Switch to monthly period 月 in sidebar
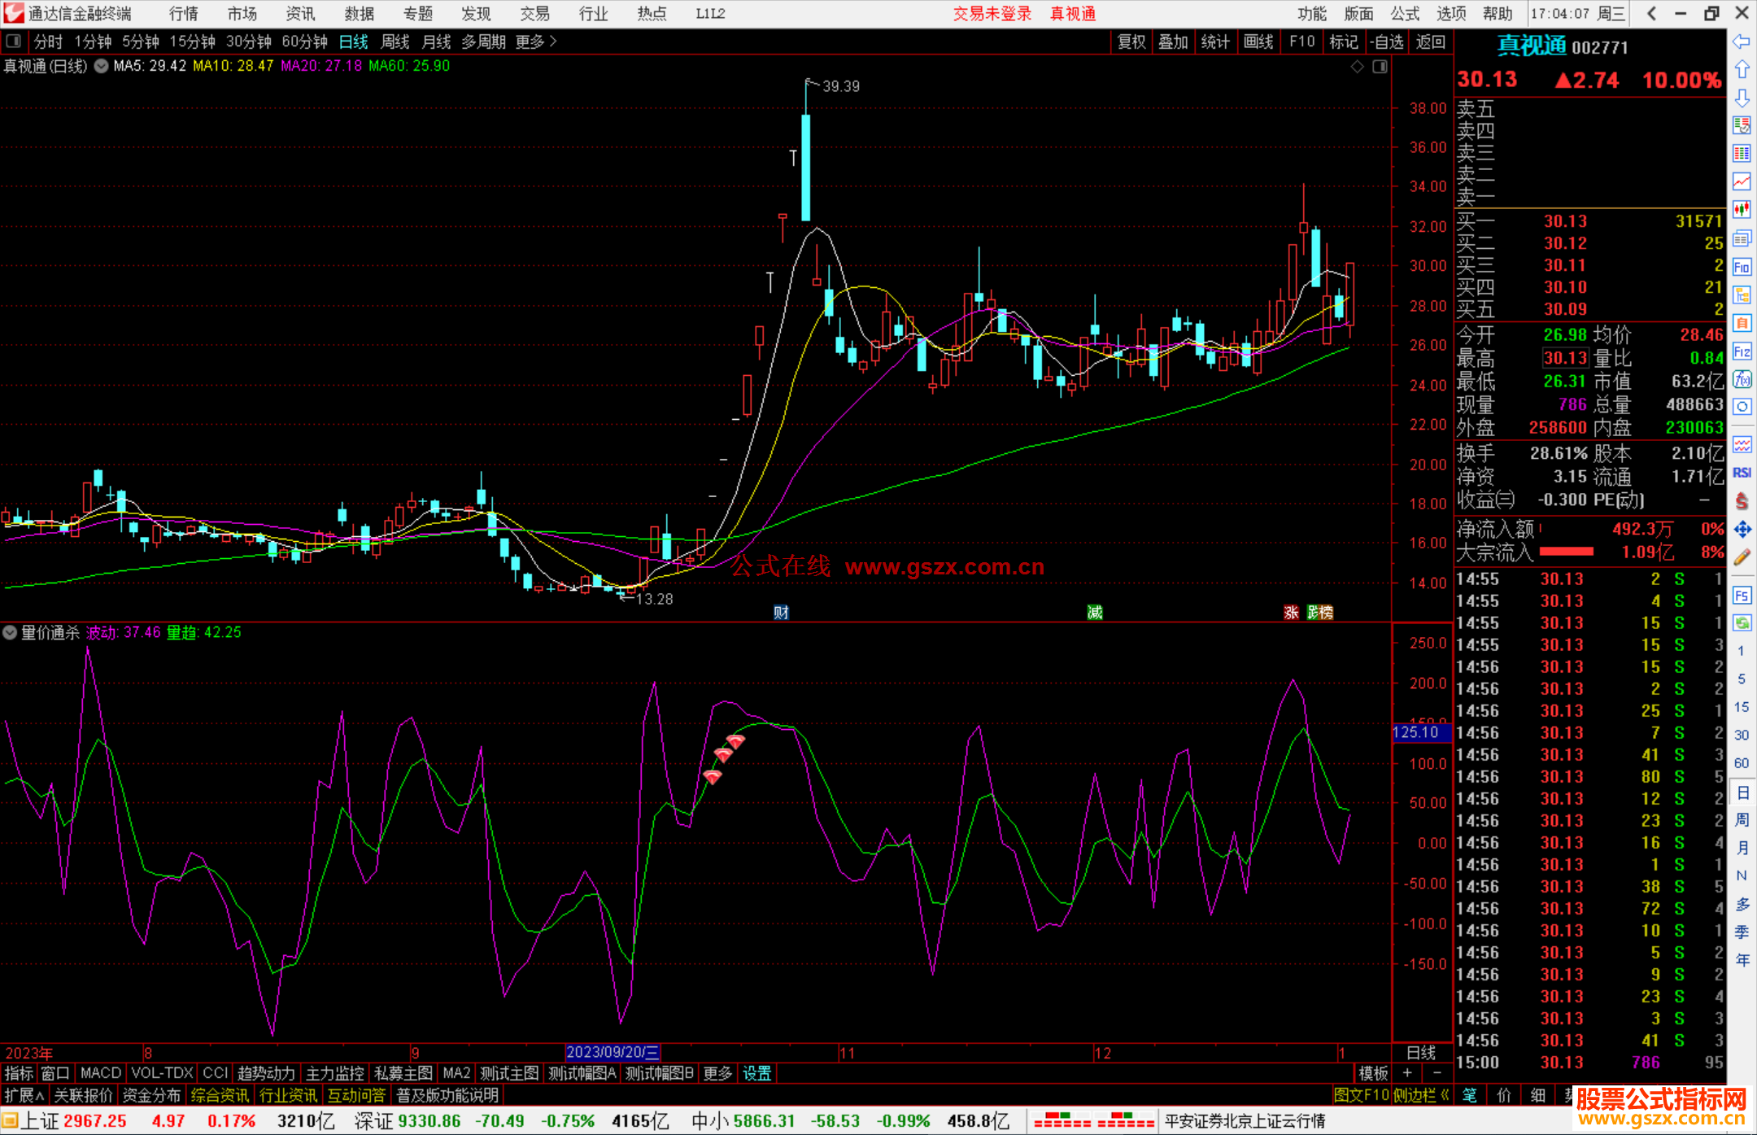Viewport: 1757px width, 1135px height. 1742,848
